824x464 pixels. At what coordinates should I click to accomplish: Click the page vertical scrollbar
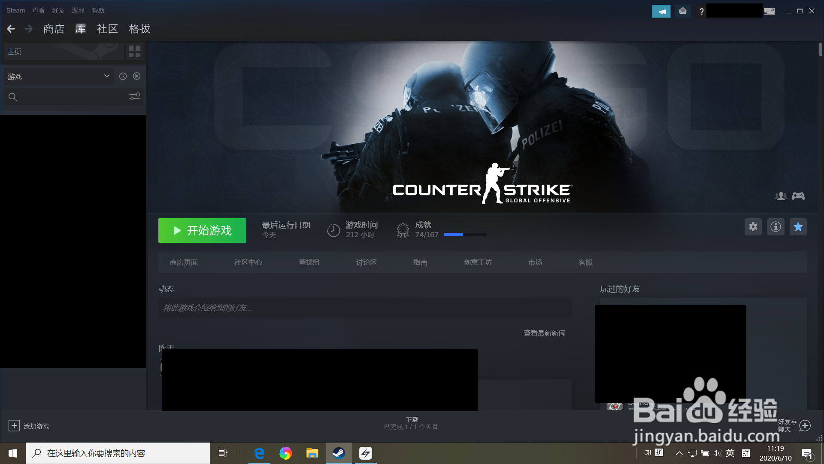(821, 49)
